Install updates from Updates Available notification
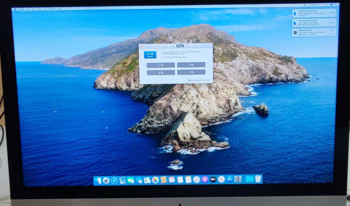 [331, 30]
